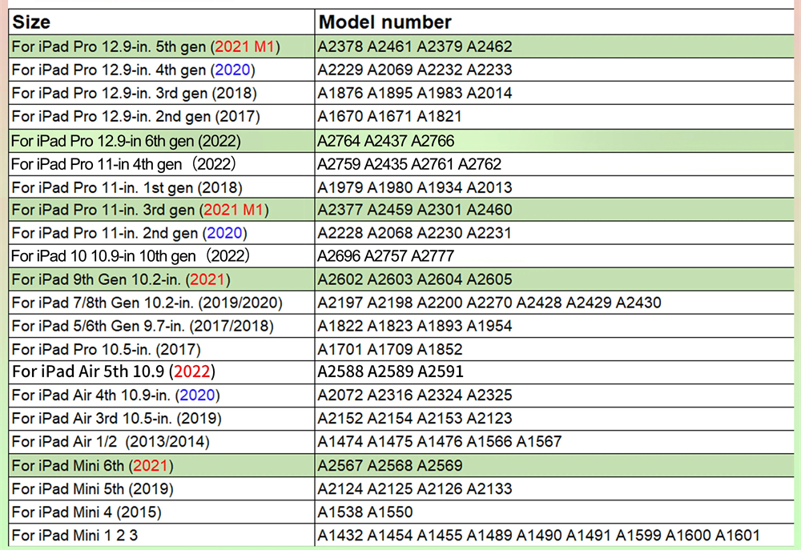Click "For iPad Mini 1 2 3"

pyautogui.click(x=74, y=536)
